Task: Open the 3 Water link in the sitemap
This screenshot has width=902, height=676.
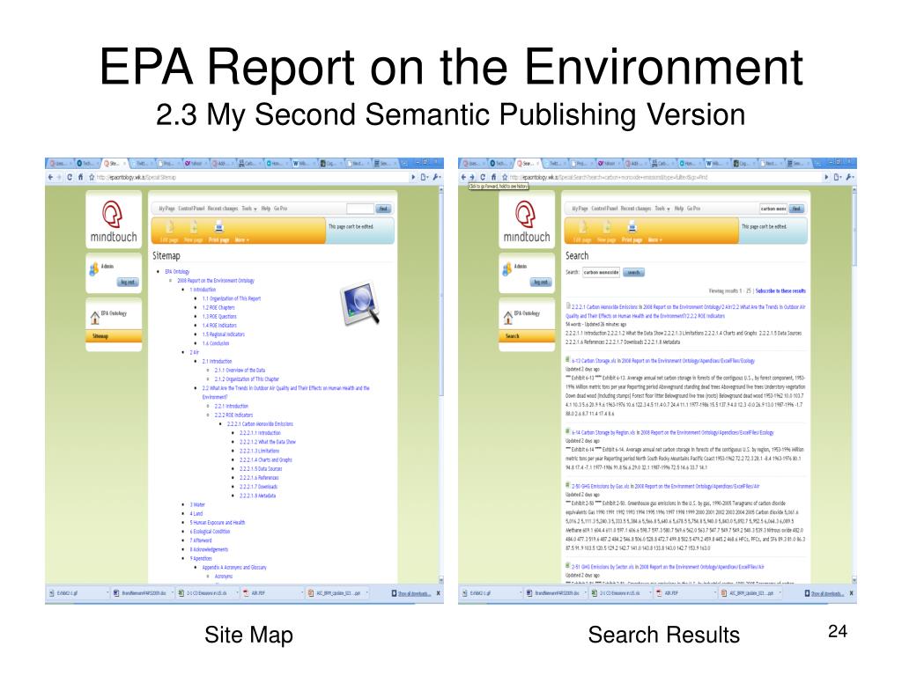Action: (197, 504)
